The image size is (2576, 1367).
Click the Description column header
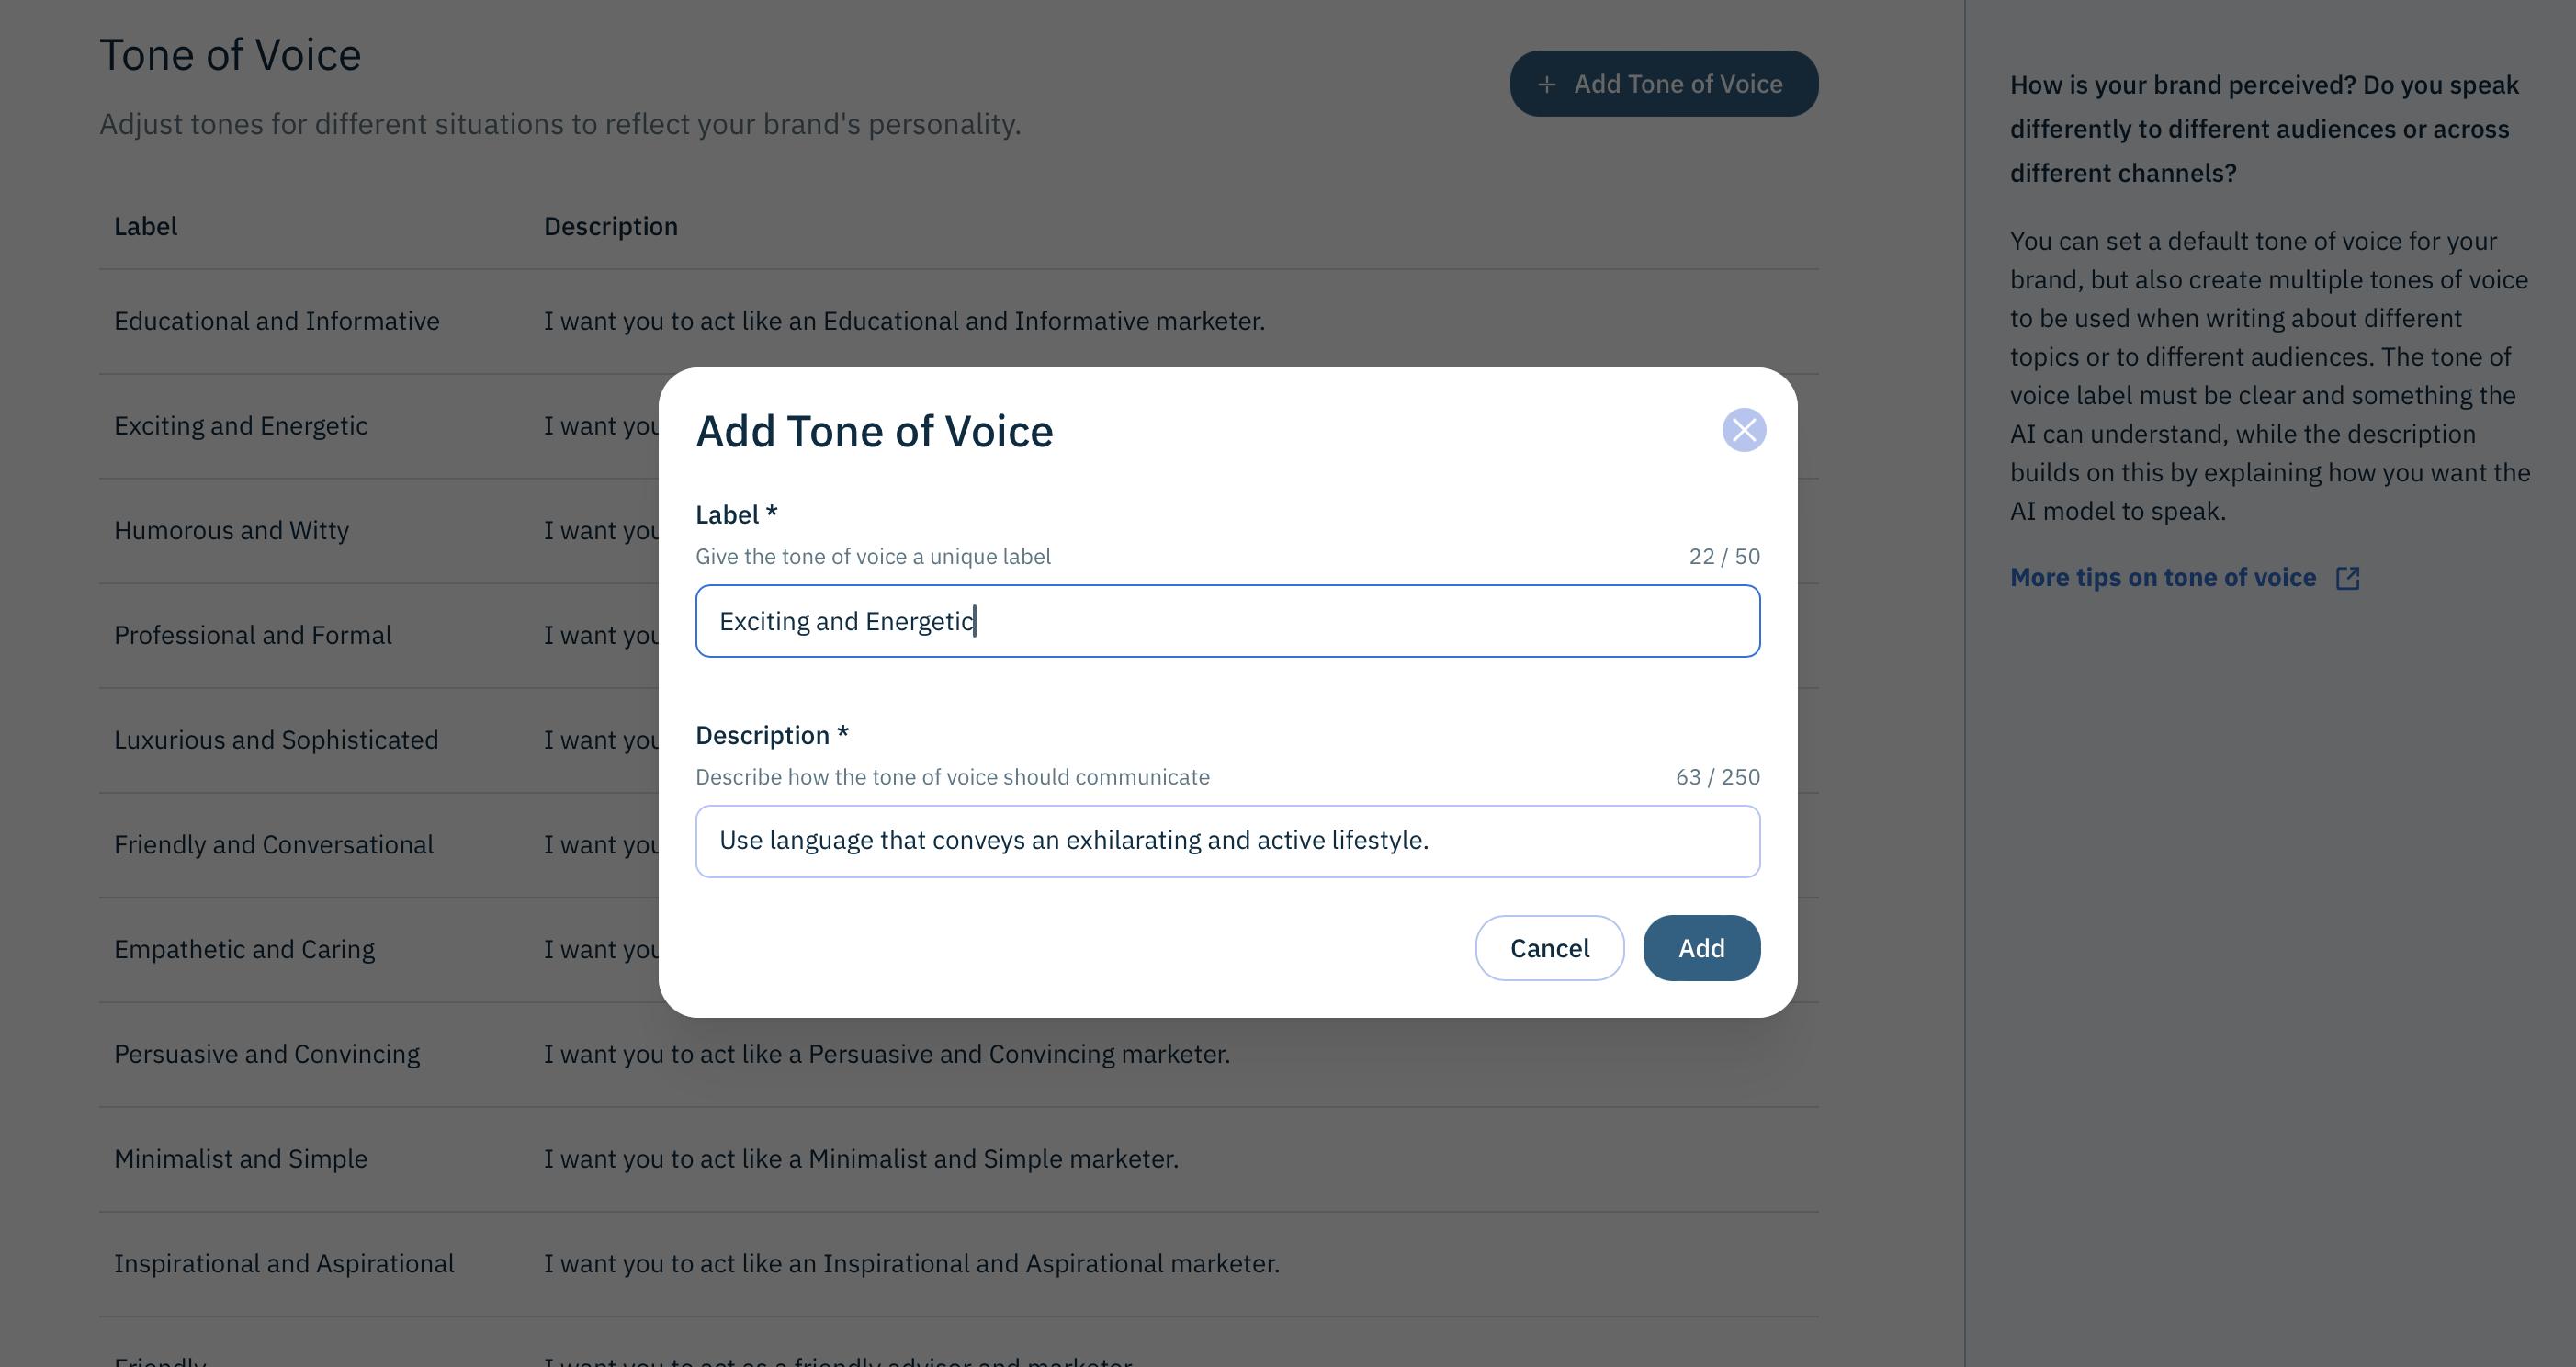tap(611, 227)
